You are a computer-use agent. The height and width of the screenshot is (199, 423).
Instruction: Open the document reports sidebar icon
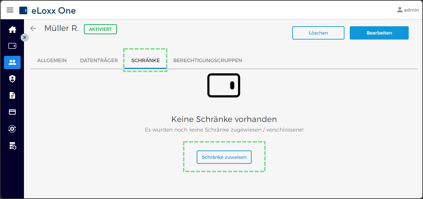(12, 95)
